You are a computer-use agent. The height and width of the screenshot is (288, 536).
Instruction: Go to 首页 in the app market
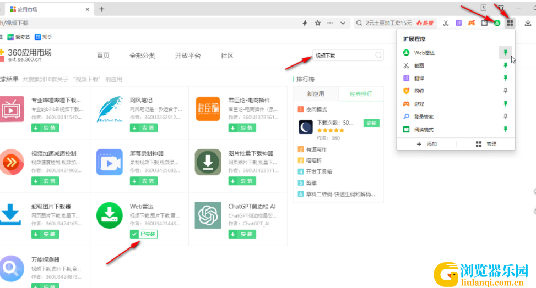(x=103, y=56)
